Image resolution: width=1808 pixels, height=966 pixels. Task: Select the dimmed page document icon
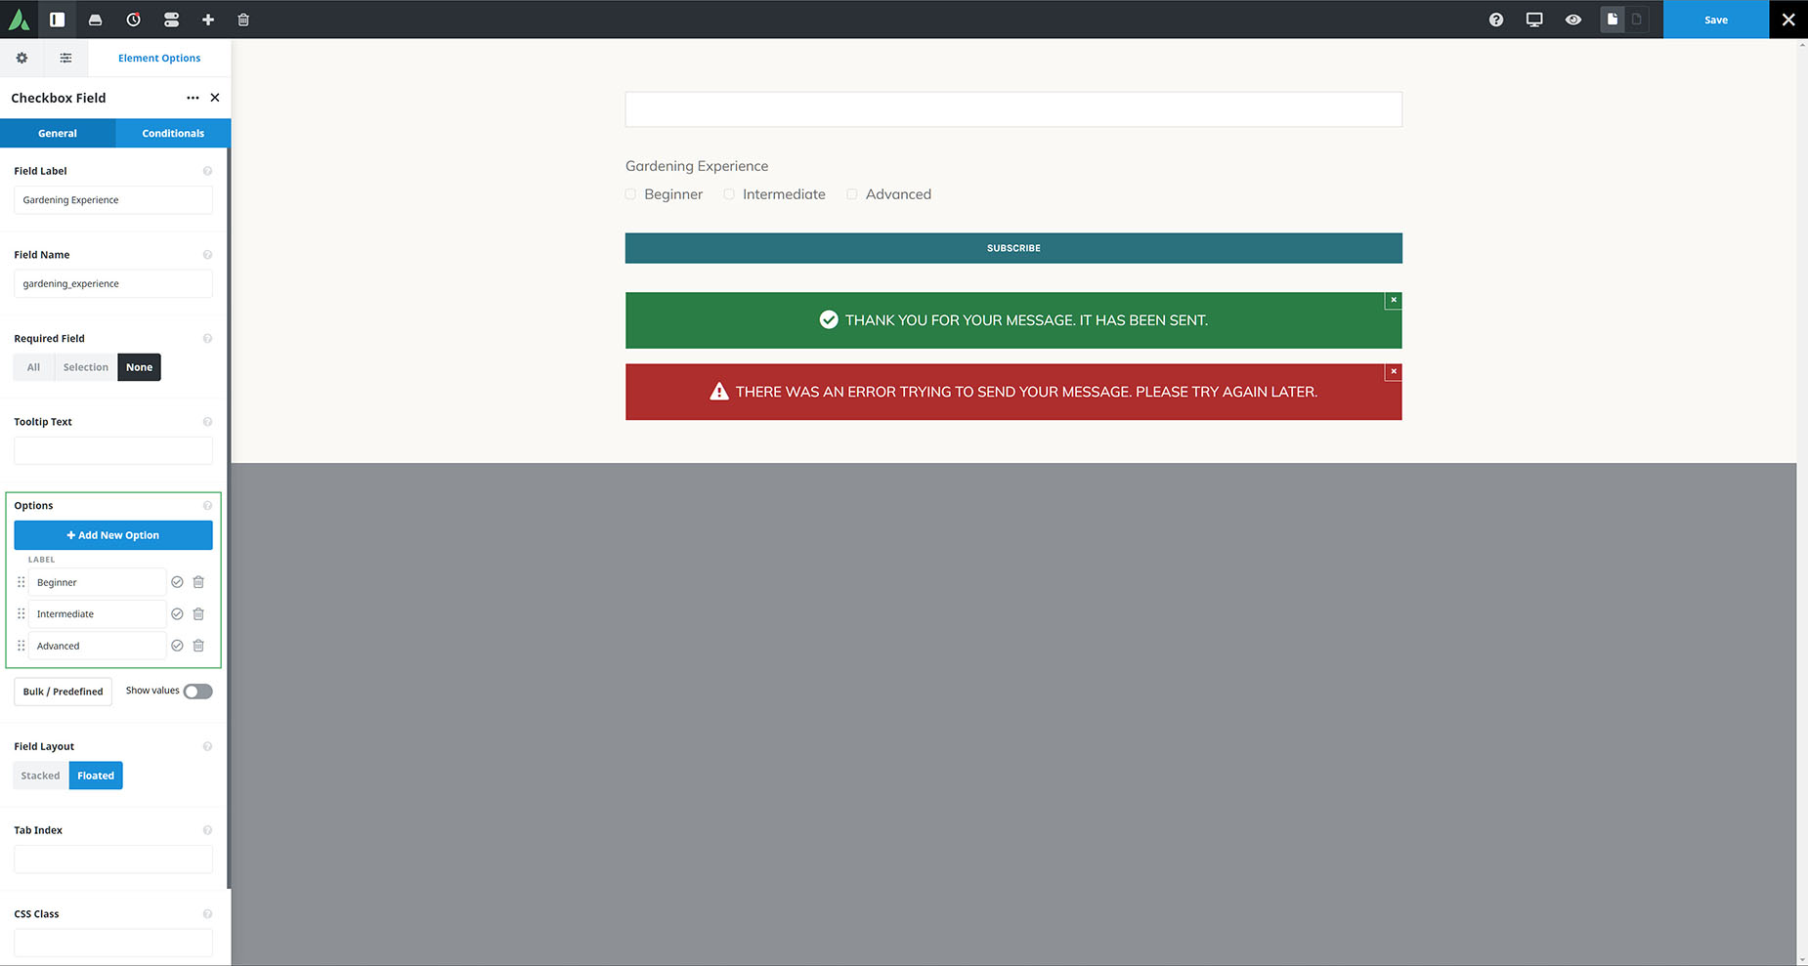point(1637,20)
